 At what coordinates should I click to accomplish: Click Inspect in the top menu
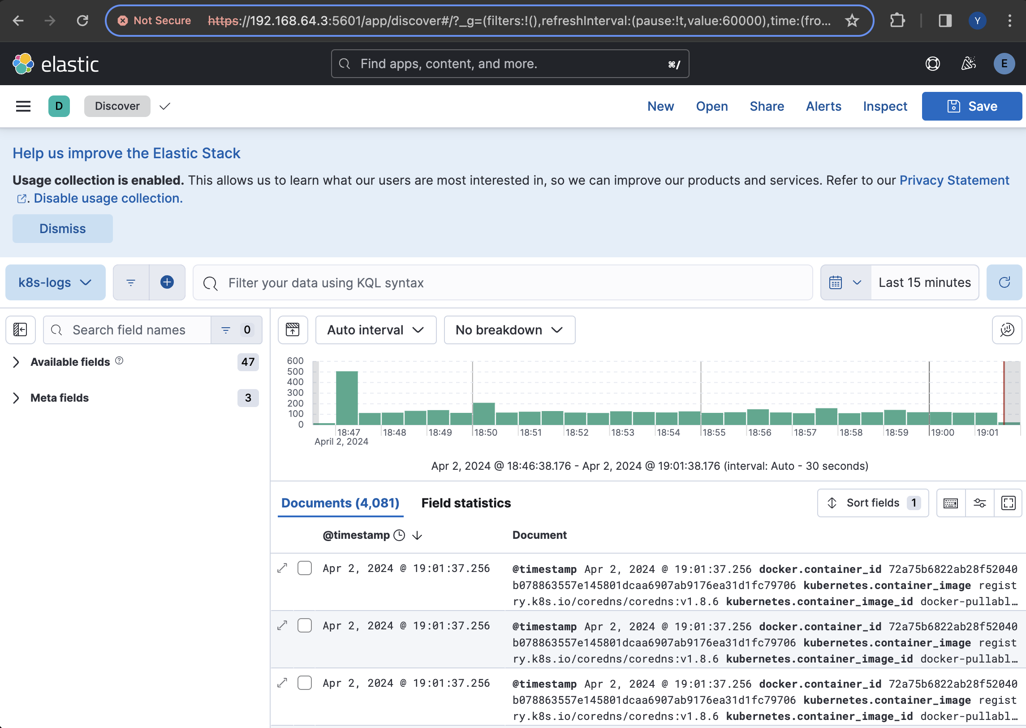[x=885, y=106]
